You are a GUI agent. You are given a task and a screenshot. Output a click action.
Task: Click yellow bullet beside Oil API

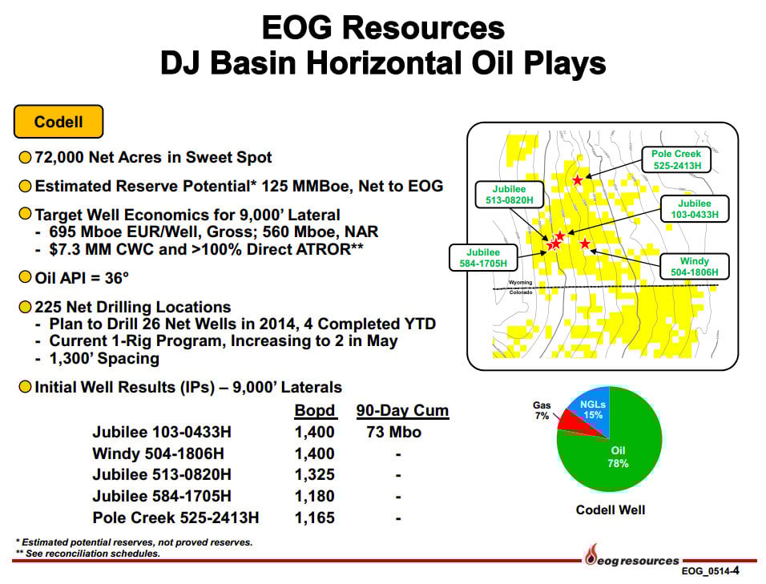(25, 279)
